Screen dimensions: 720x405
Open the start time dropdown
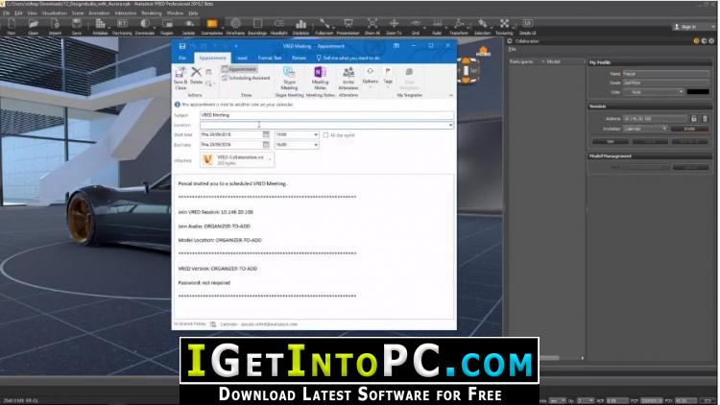316,134
